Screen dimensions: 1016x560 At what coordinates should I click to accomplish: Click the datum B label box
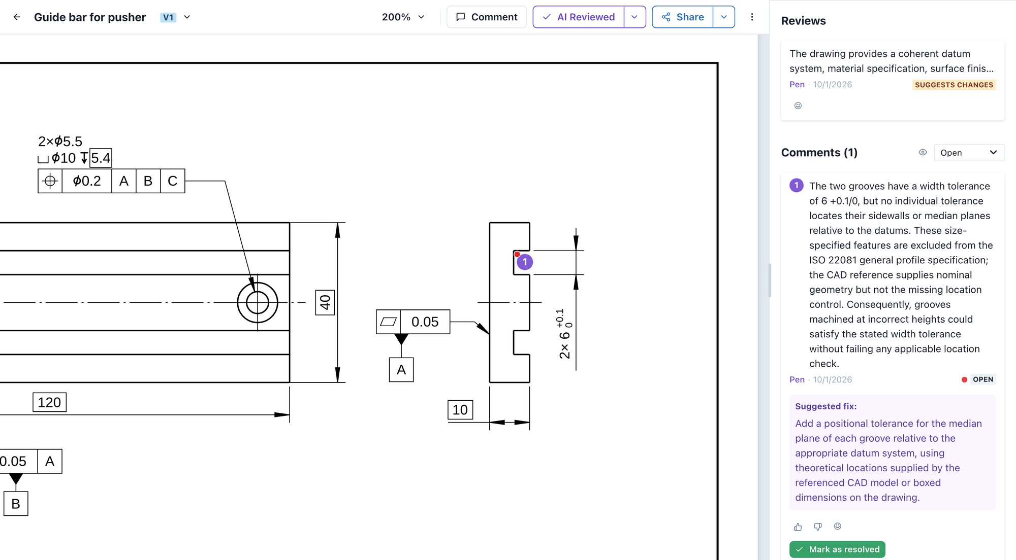pyautogui.click(x=16, y=504)
